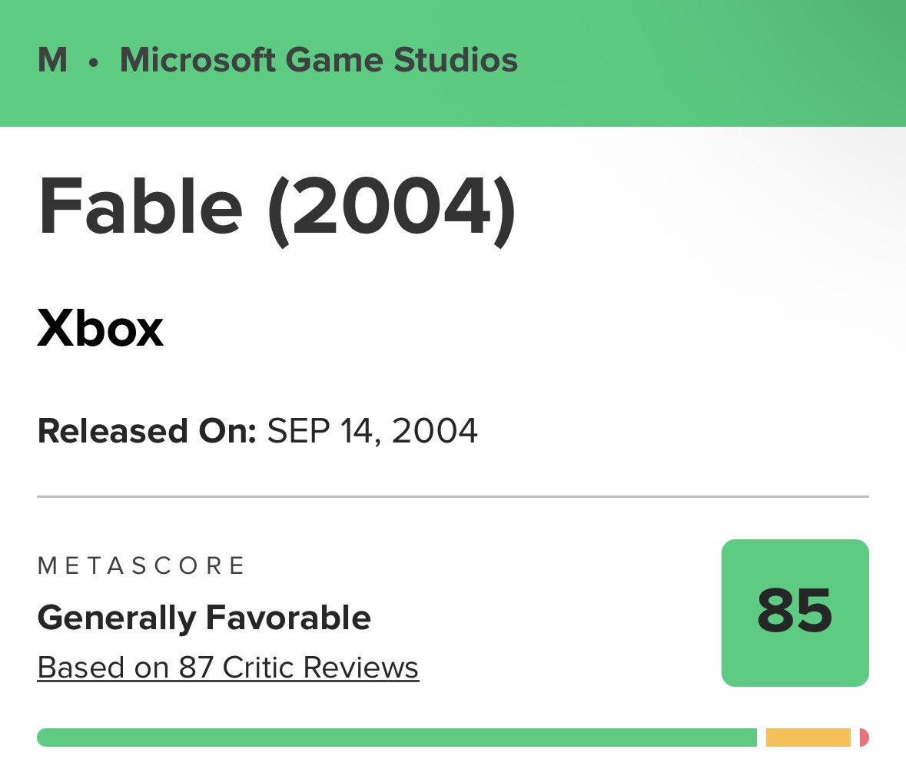Click the Fable (2004) game title

point(276,208)
